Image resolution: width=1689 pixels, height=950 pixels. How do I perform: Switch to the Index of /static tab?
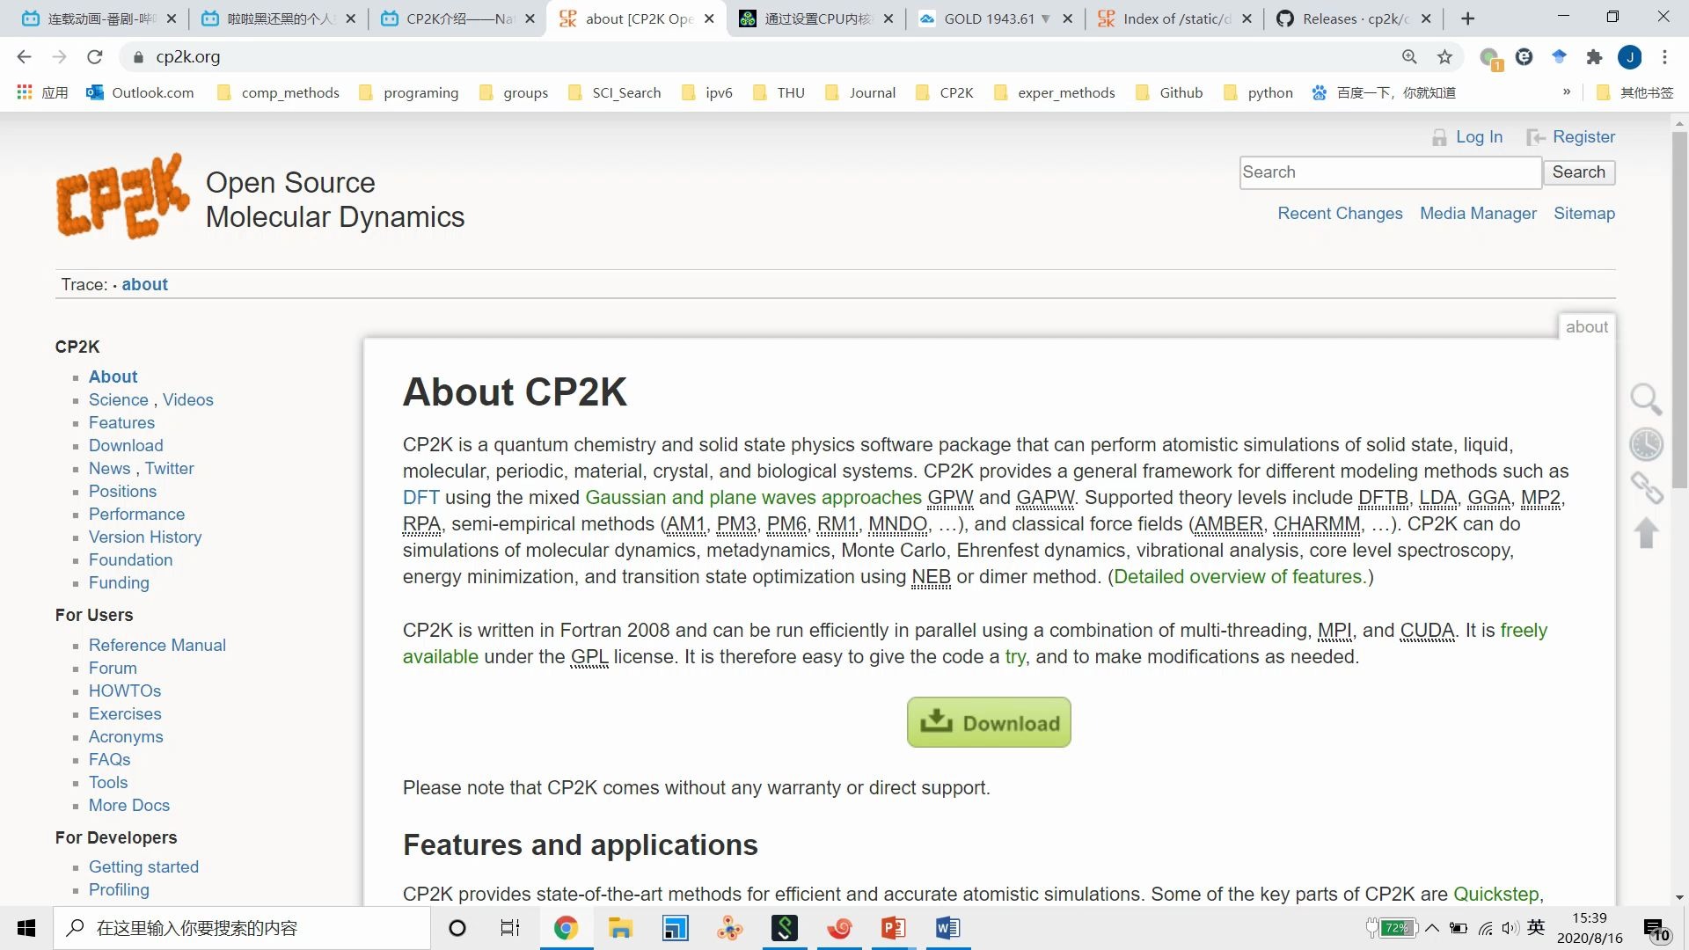tap(1170, 18)
